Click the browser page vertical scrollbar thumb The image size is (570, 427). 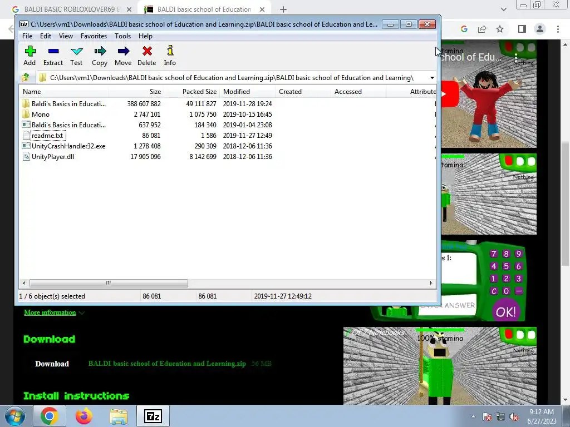click(565, 203)
